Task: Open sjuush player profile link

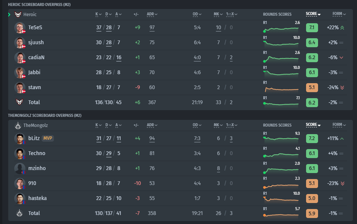Action: click(x=36, y=42)
